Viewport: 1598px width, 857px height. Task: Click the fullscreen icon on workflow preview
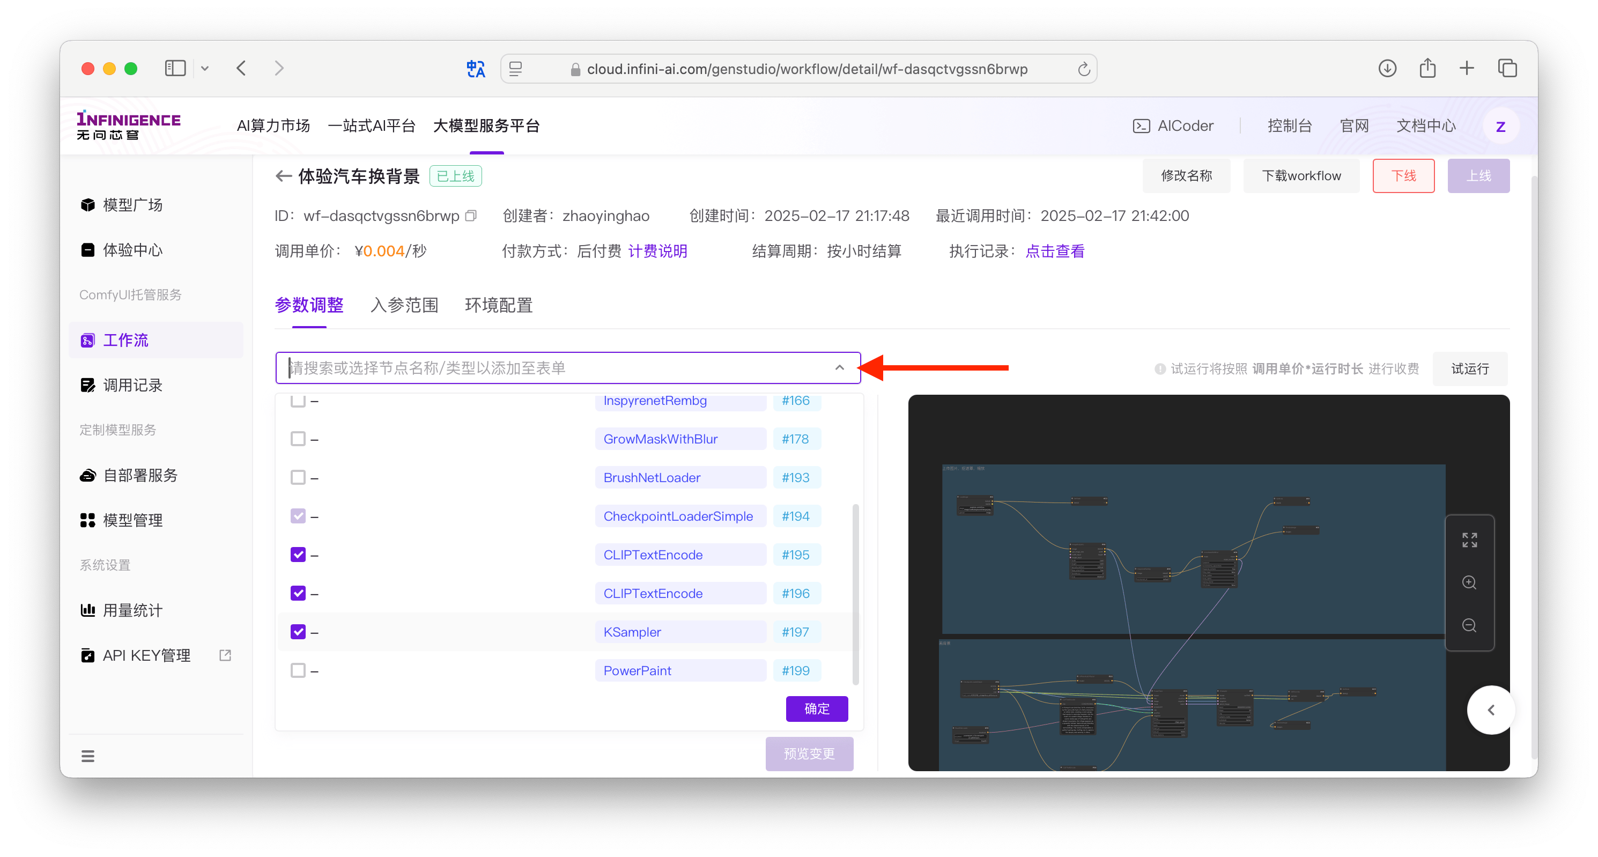tap(1469, 540)
